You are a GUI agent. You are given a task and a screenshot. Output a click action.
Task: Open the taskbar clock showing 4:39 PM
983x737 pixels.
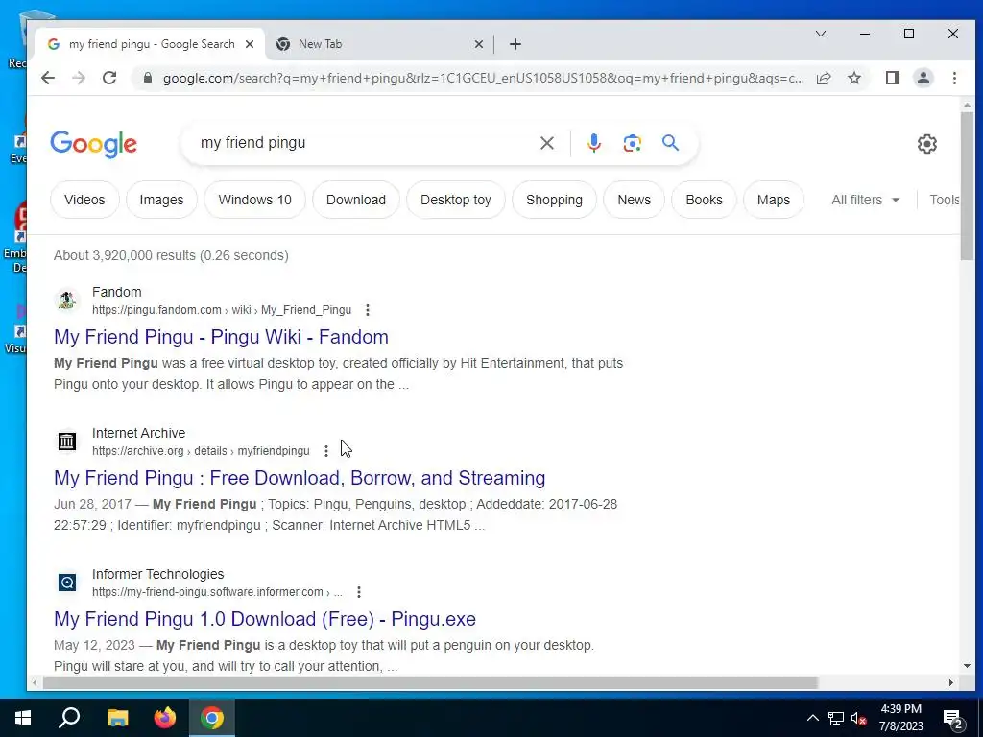(900, 718)
